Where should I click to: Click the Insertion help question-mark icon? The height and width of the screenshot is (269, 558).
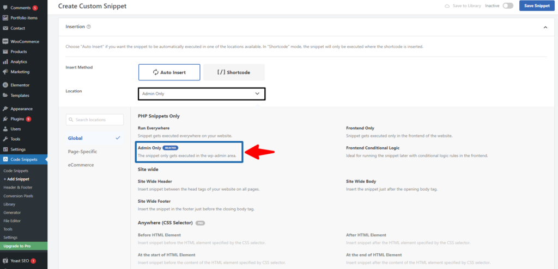pyautogui.click(x=89, y=27)
